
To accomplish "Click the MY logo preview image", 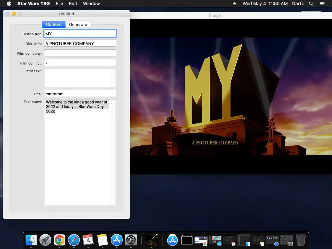I will click(x=231, y=96).
